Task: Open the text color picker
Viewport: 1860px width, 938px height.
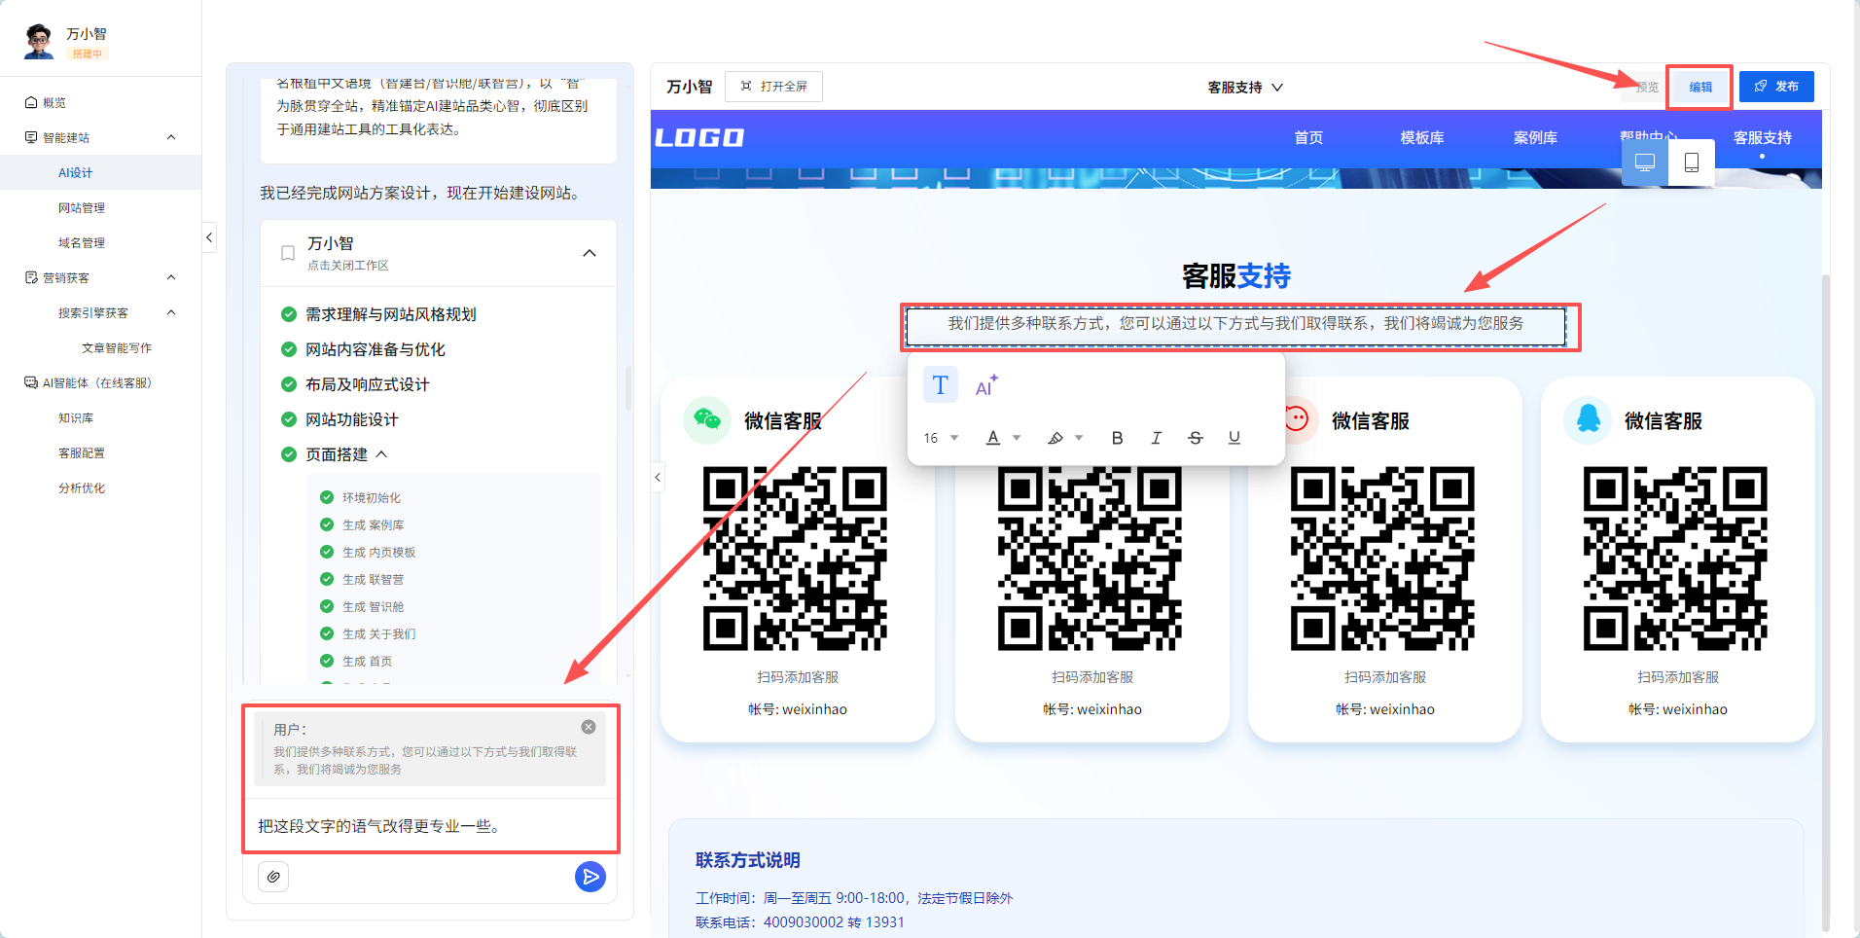Action: [x=1003, y=438]
